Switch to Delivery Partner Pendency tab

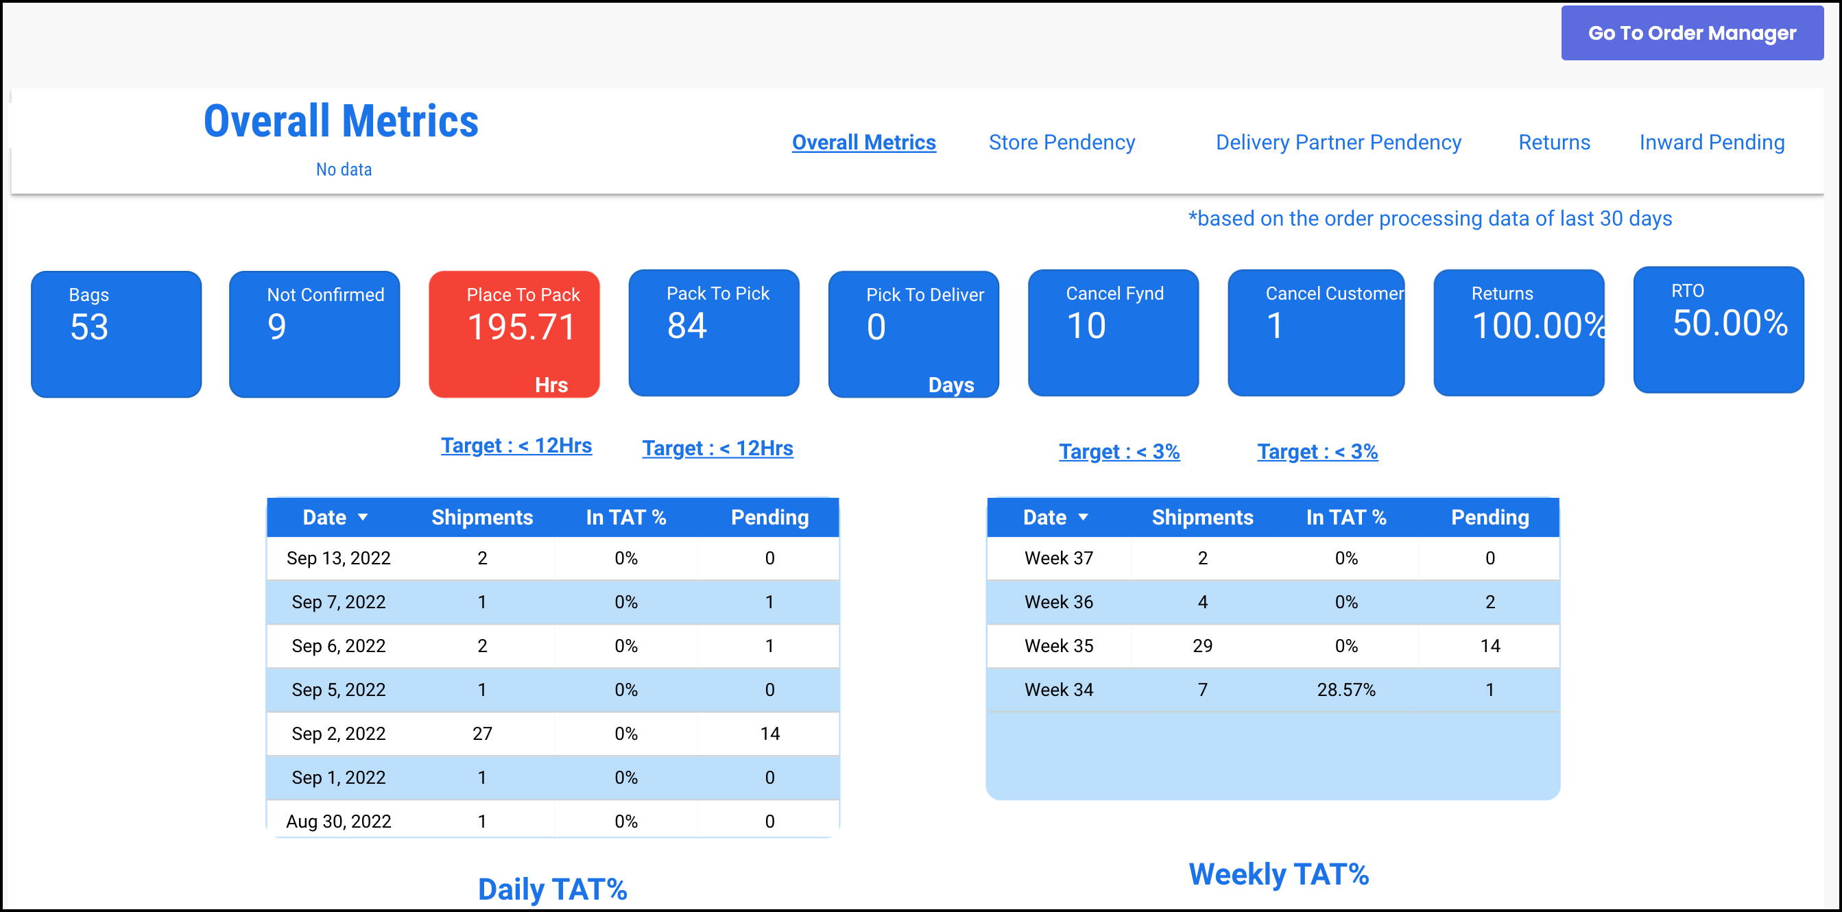click(x=1338, y=142)
